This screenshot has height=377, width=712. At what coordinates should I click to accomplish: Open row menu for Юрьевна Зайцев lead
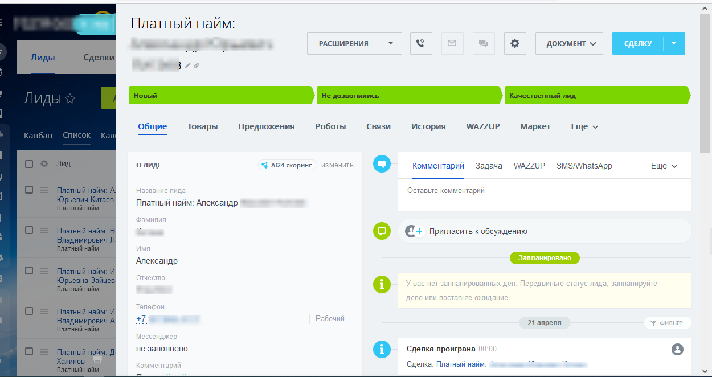point(44,271)
